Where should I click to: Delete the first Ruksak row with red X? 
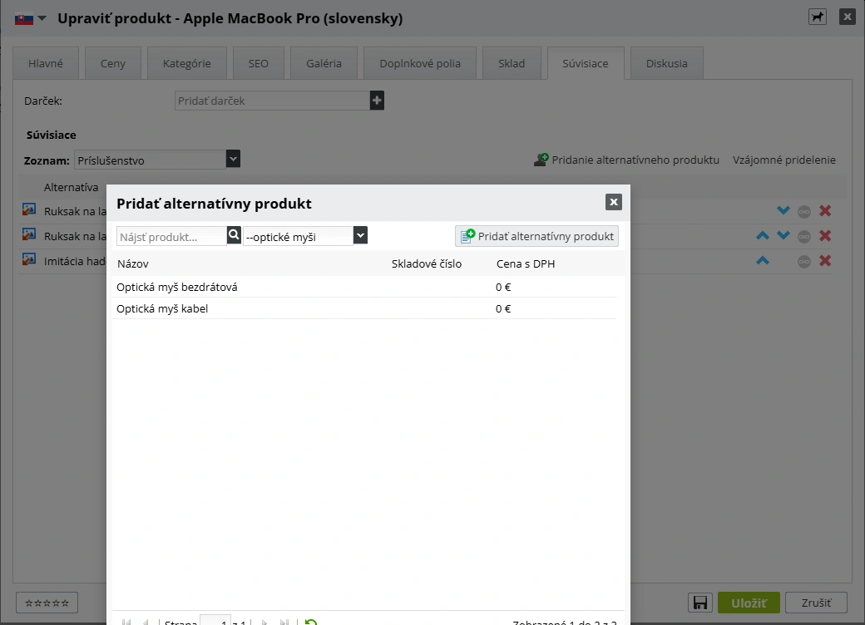coord(825,210)
